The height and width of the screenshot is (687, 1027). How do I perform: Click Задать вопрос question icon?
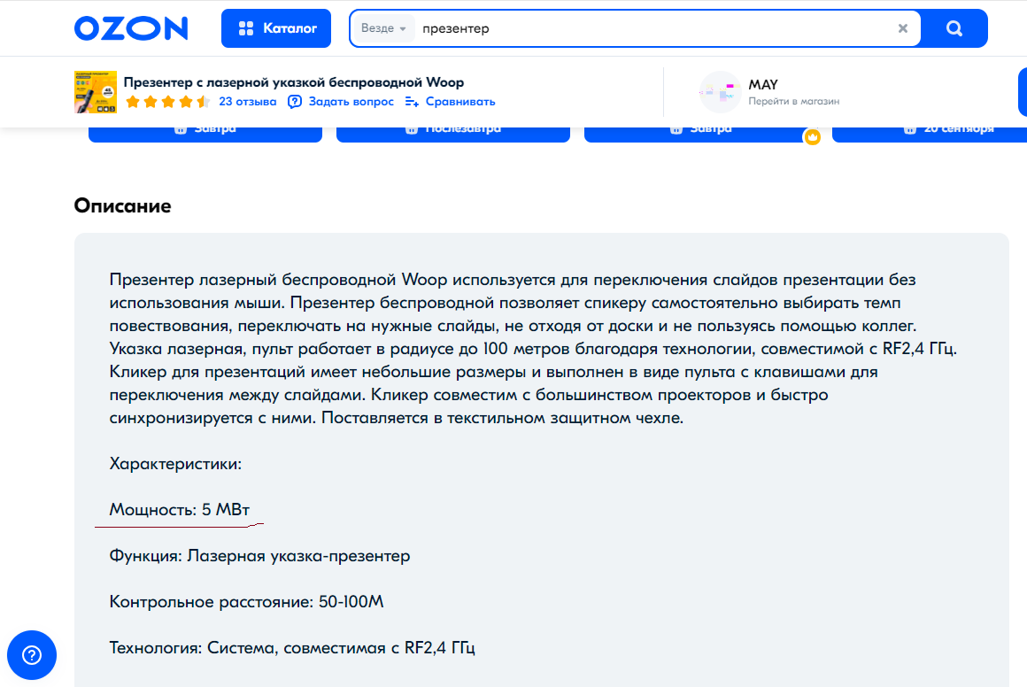296,102
